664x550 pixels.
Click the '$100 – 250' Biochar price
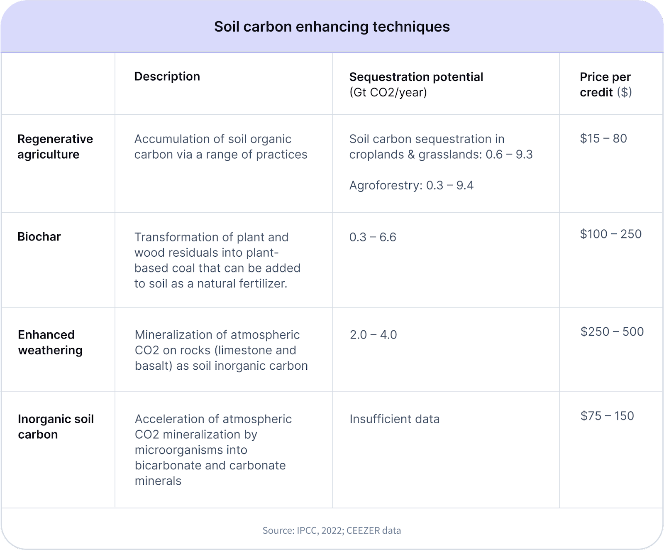tap(610, 234)
